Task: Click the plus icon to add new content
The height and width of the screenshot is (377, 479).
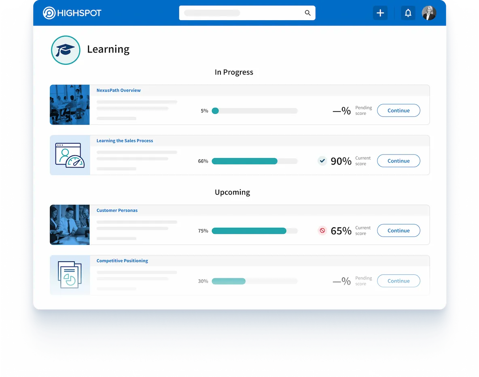Action: click(x=380, y=13)
